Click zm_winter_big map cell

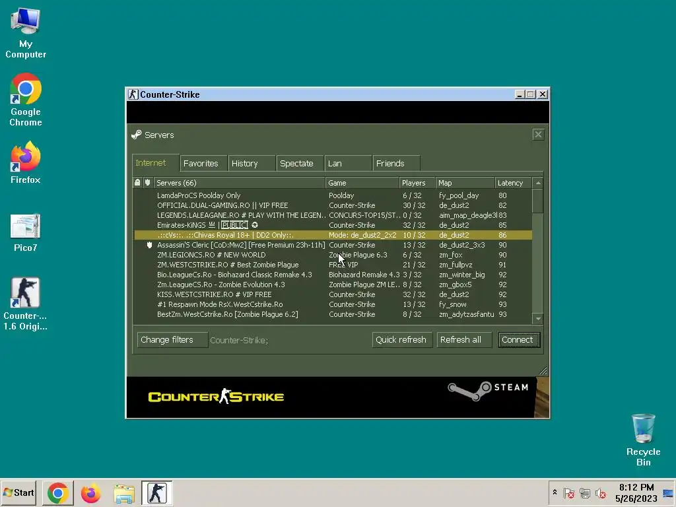coord(461,275)
